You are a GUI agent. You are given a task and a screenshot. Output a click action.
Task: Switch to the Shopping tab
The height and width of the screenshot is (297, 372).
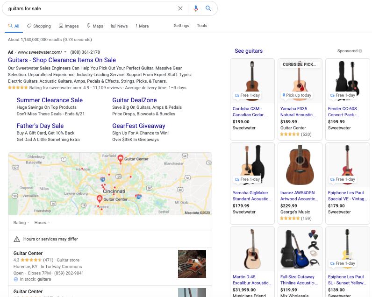tap(39, 26)
